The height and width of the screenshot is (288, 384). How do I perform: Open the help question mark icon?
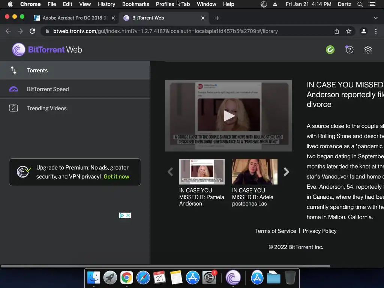349,50
